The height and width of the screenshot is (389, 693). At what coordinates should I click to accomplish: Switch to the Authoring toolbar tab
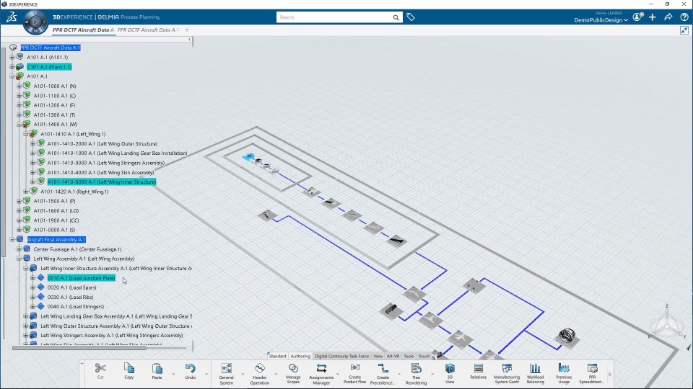[300, 356]
